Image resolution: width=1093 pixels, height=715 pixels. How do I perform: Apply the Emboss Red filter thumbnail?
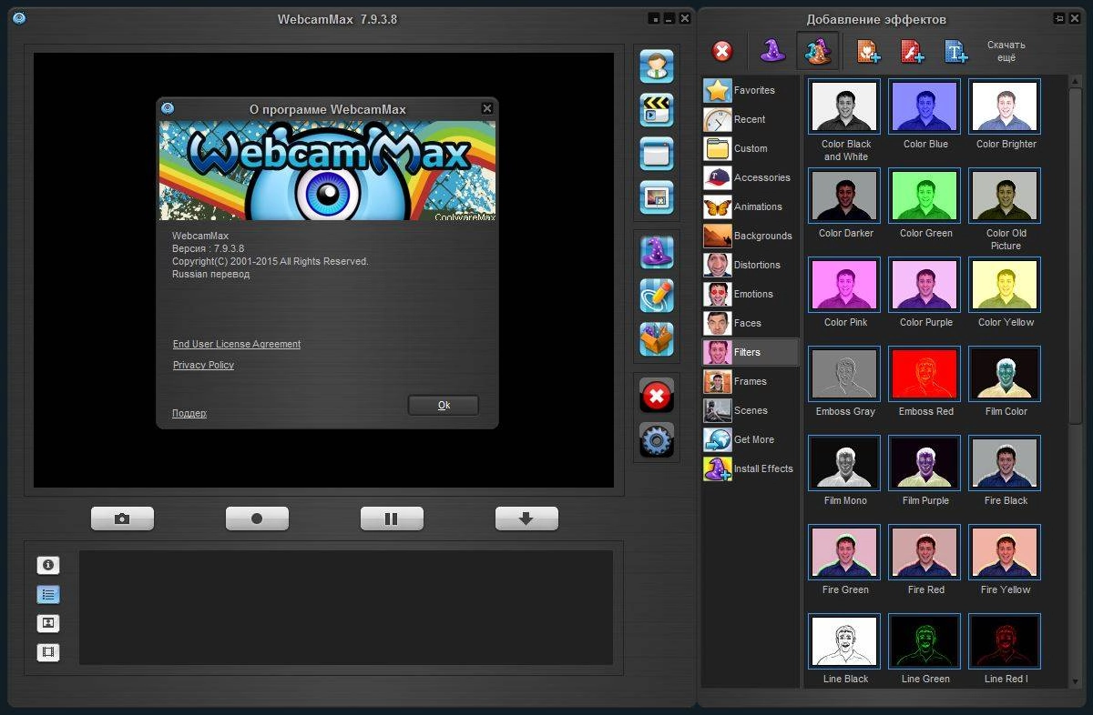tap(925, 374)
